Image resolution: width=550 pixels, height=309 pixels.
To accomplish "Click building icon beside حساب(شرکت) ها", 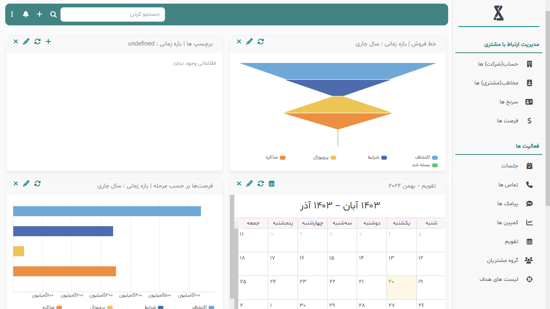I will 529,64.
